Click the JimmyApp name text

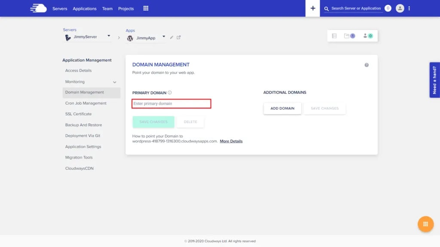[146, 38]
